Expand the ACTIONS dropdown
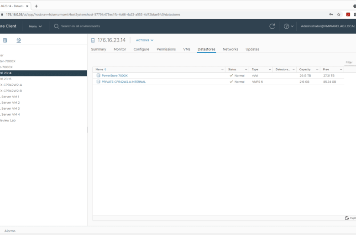This screenshot has height=235, width=356. click(x=145, y=40)
